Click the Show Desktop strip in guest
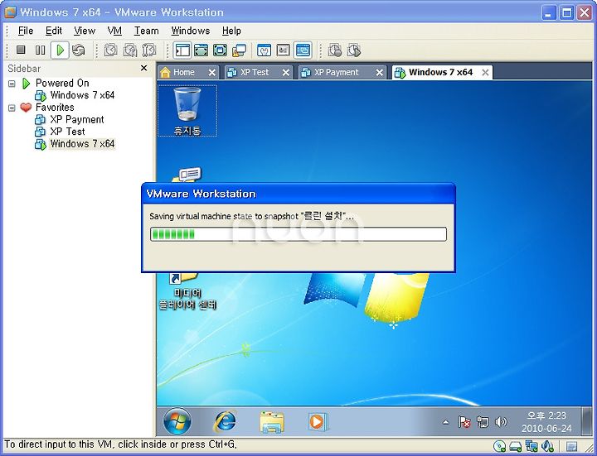This screenshot has width=597, height=456. pos(587,421)
